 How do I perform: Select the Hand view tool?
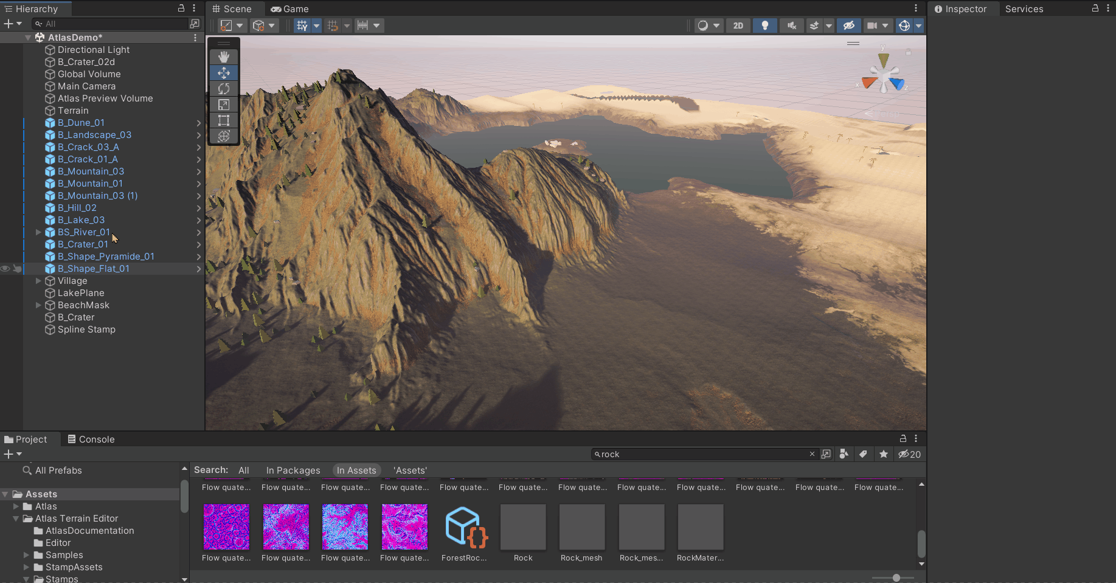coord(224,57)
